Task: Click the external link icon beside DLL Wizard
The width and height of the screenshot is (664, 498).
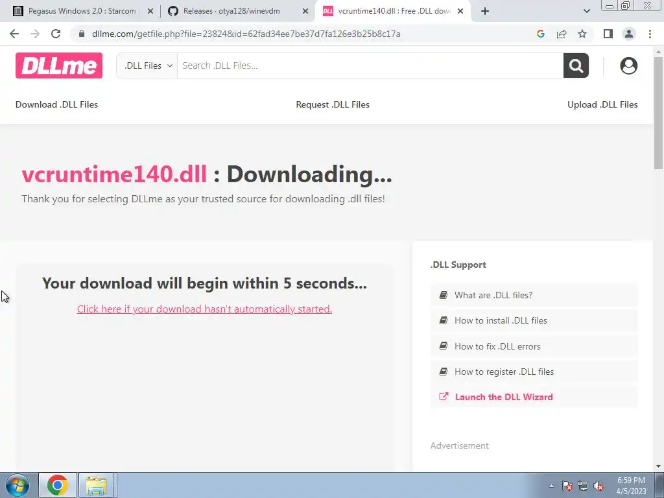Action: click(444, 397)
